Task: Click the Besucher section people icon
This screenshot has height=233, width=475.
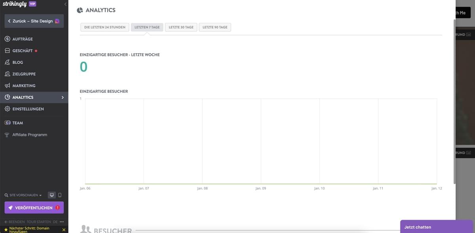Action: (x=85, y=229)
